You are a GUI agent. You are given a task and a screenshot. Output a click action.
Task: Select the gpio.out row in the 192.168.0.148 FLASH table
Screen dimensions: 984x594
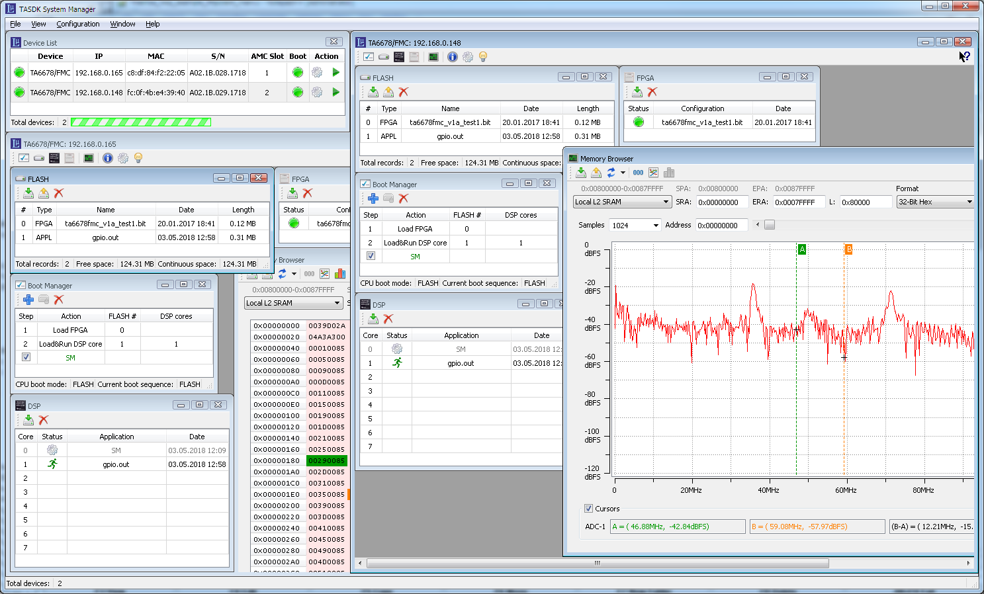click(x=450, y=136)
